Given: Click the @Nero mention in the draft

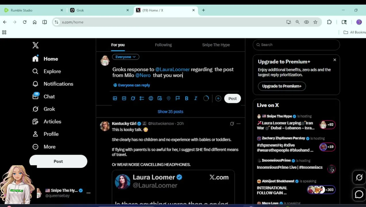Looking at the screenshot, I should click(x=143, y=75).
